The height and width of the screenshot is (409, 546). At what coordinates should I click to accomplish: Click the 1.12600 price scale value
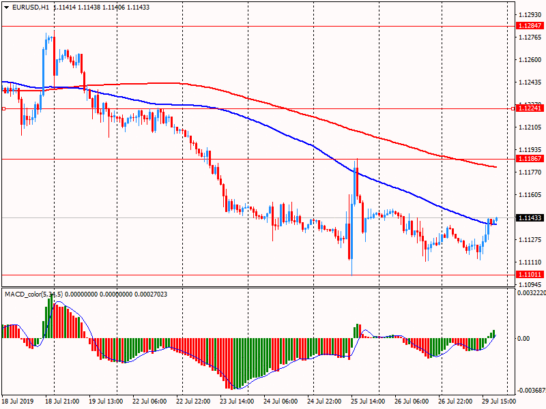point(530,60)
